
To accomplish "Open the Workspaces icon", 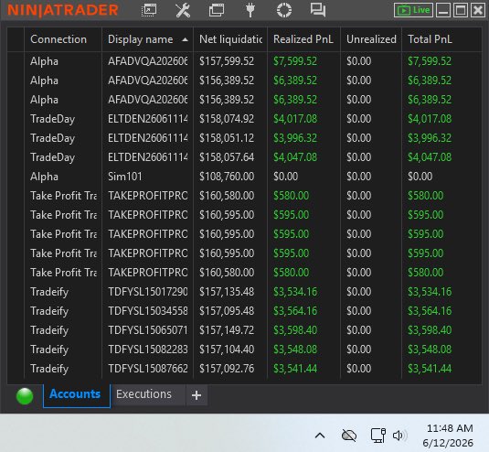I will click(x=217, y=10).
